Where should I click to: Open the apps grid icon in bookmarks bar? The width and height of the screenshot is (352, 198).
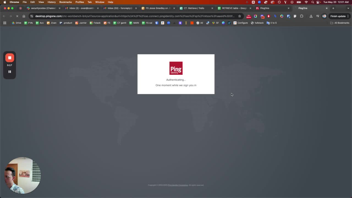5,23
